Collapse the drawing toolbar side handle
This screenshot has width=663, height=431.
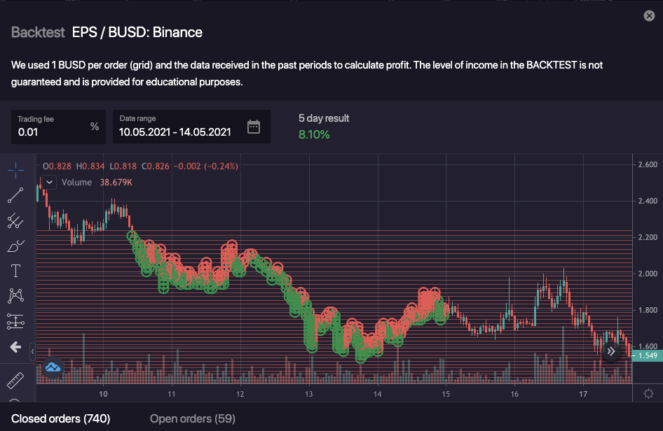tap(32, 353)
